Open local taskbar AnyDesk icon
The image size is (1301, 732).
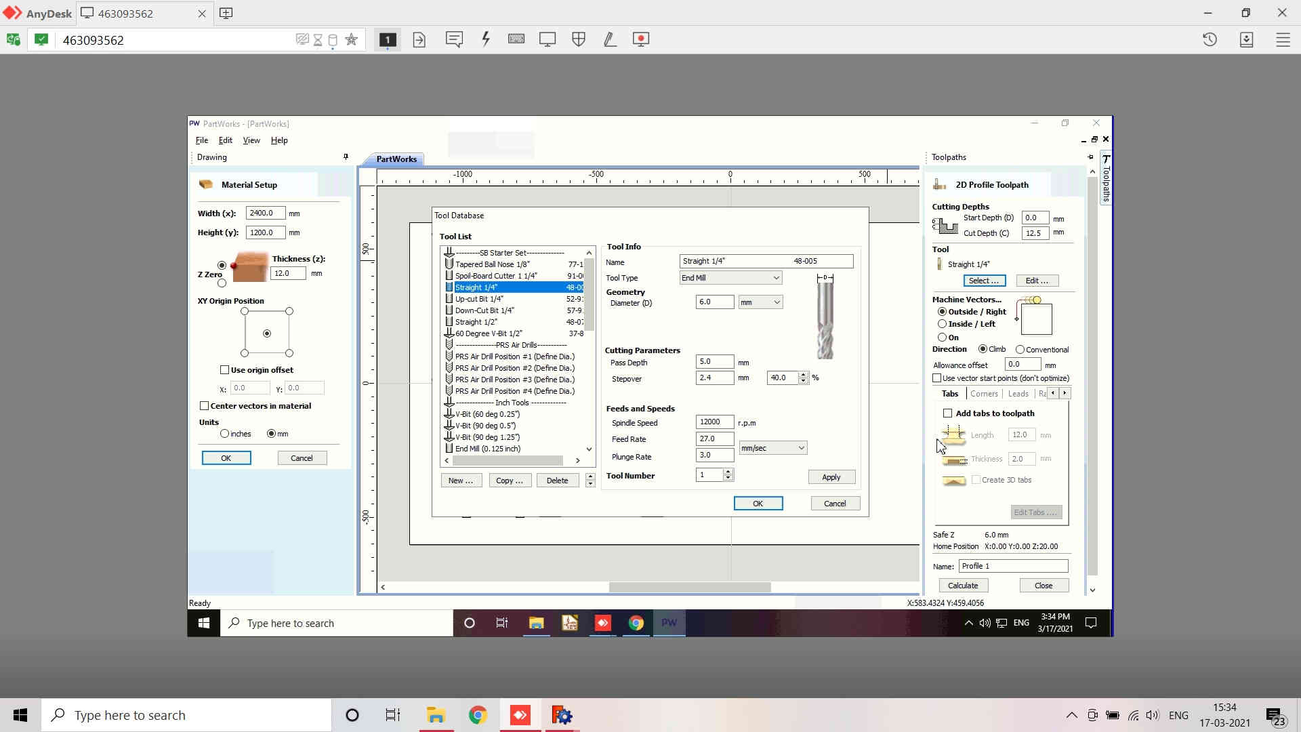pyautogui.click(x=520, y=715)
